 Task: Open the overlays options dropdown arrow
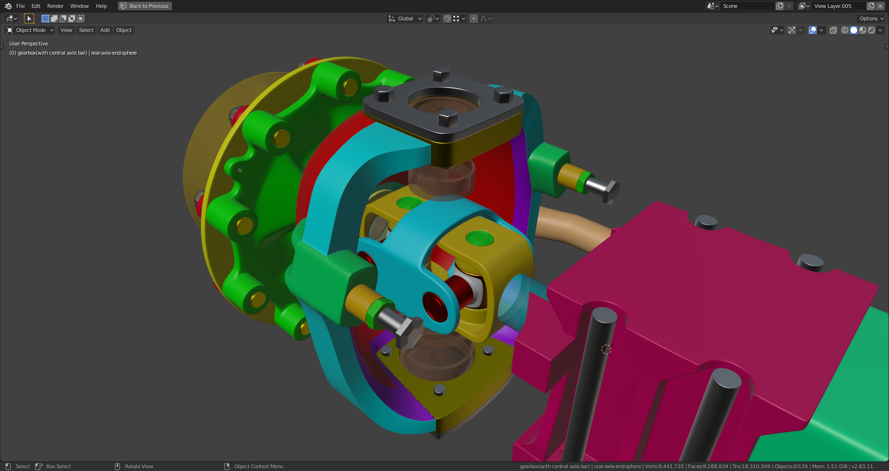821,30
